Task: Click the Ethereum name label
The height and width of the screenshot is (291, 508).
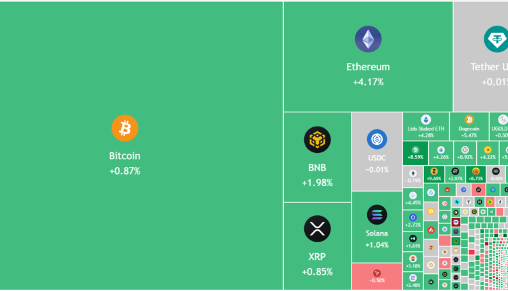Action: coord(368,67)
